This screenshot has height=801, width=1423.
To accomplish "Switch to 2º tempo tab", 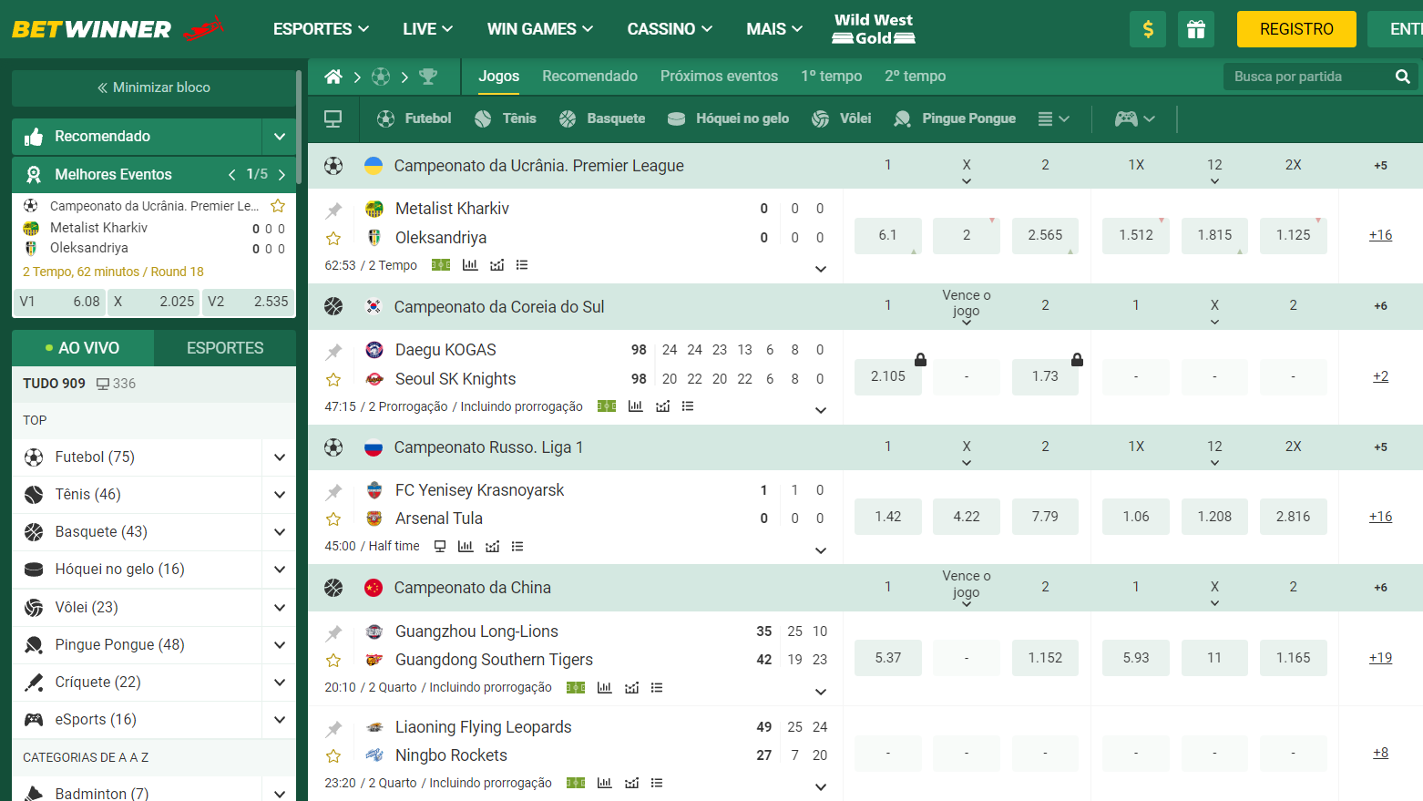I will 915,77.
